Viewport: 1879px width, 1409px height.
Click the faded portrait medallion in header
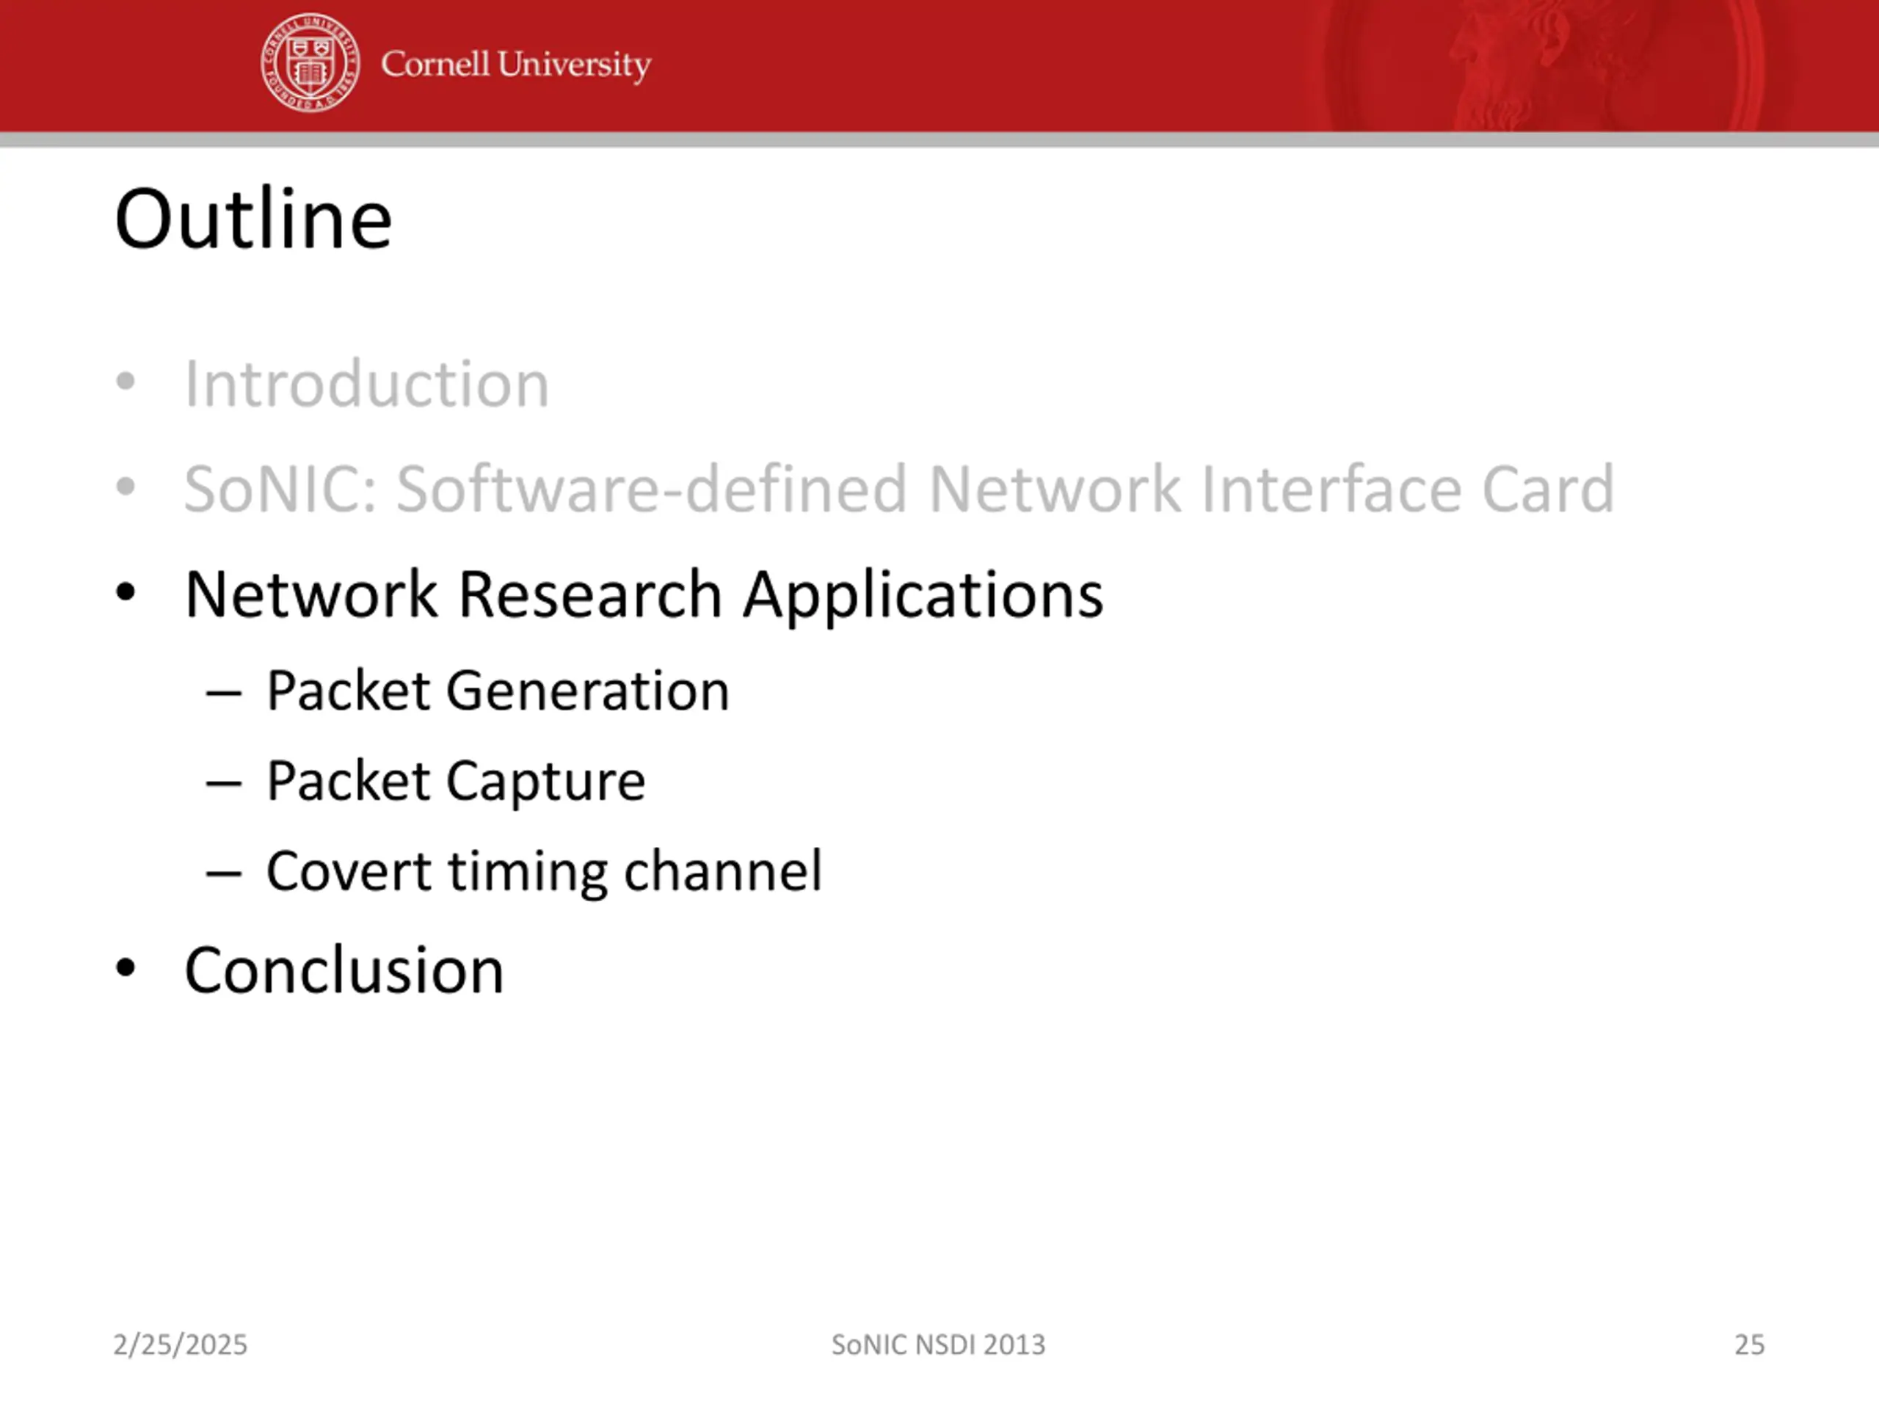tap(1544, 65)
